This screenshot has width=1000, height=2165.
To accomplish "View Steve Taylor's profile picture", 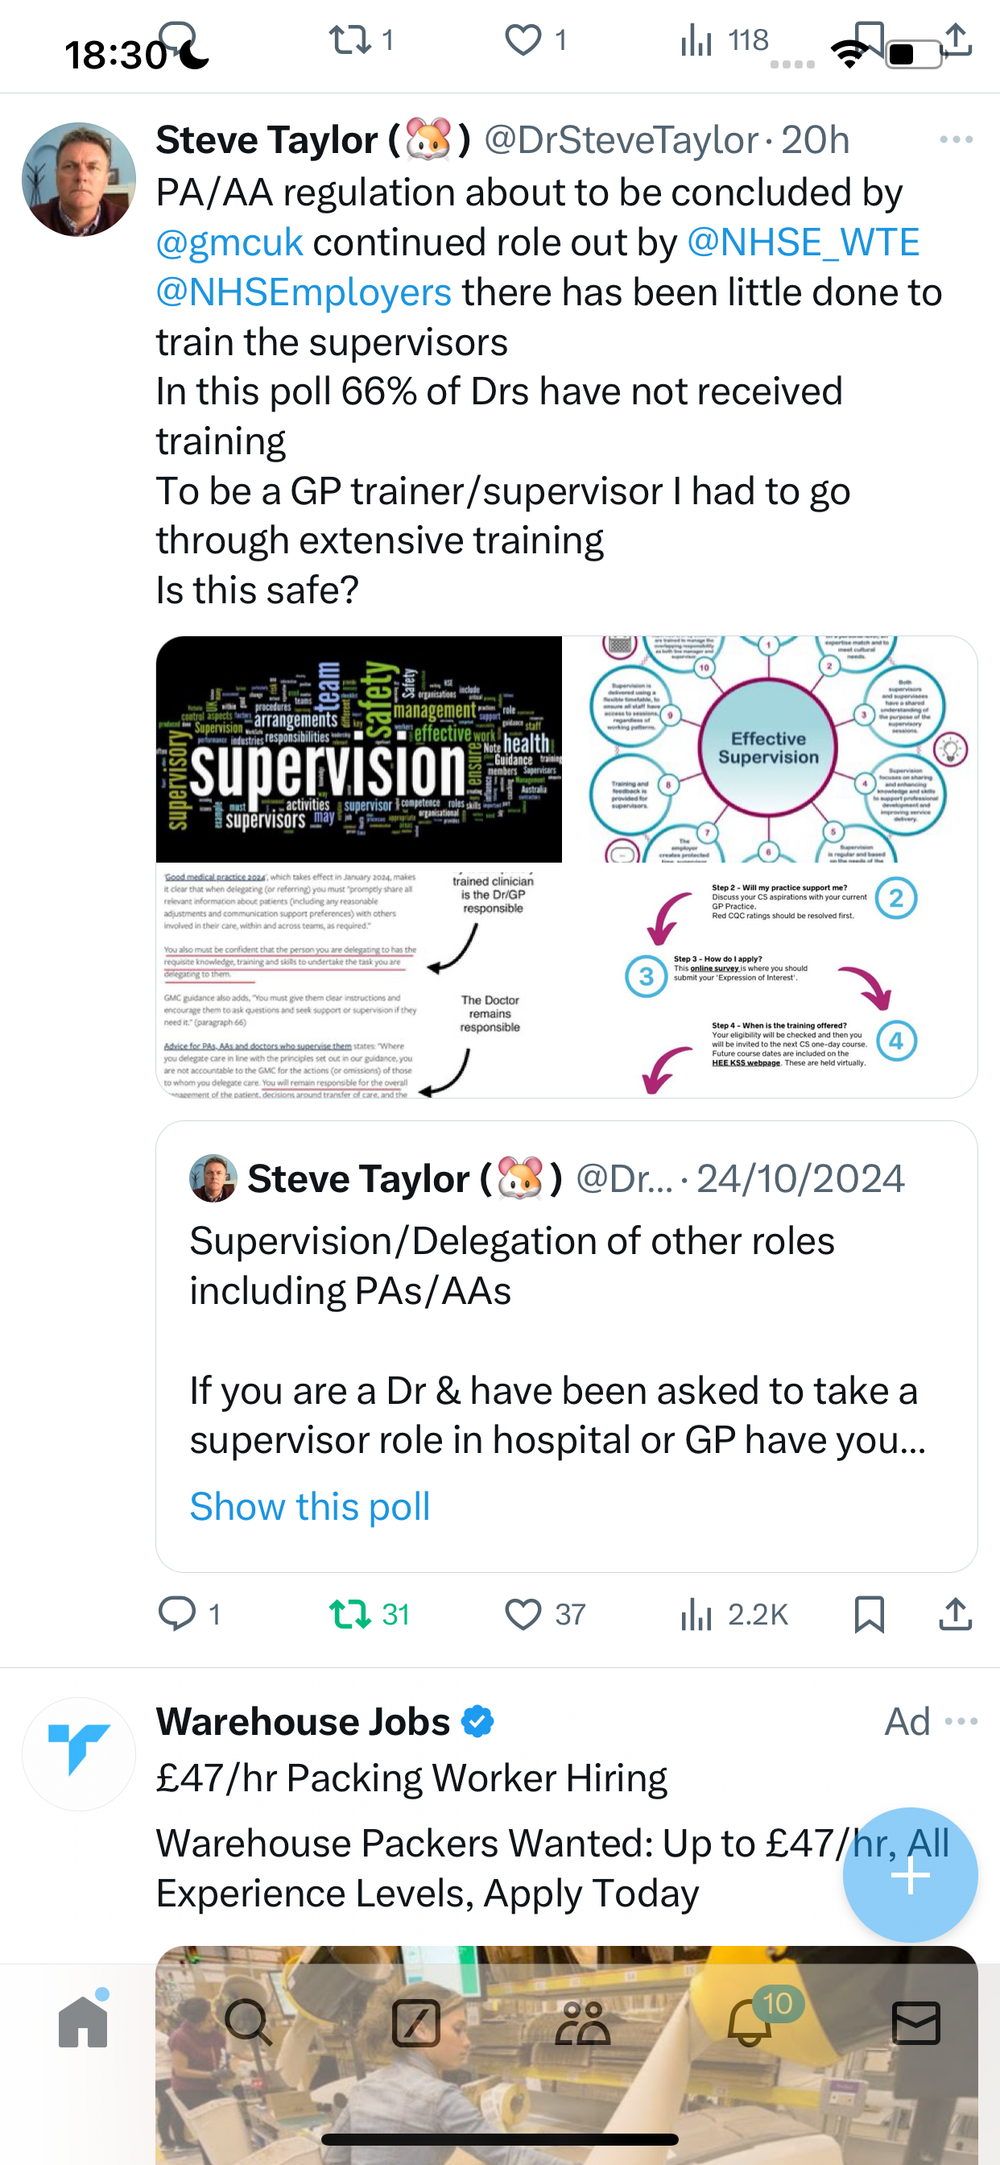I will (x=79, y=179).
